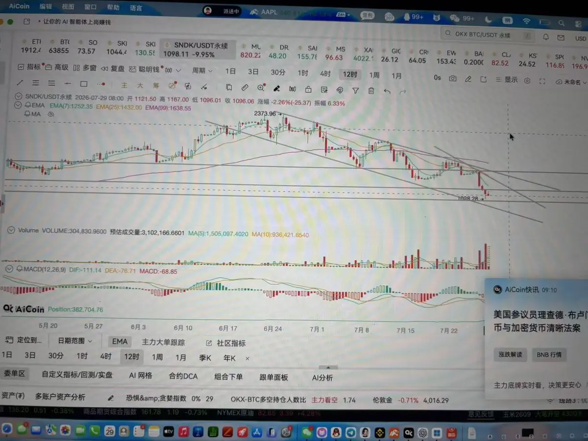The image size is (588, 441).
Task: Switch to 季K in bottom interval row
Action: click(205, 358)
